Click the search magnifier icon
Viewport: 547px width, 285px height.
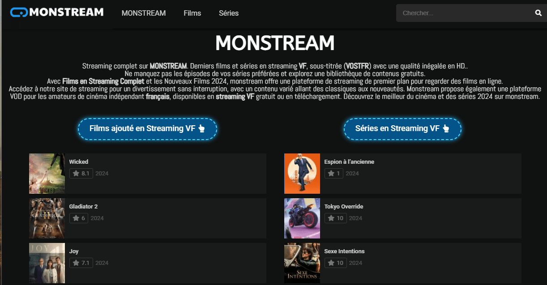point(538,13)
